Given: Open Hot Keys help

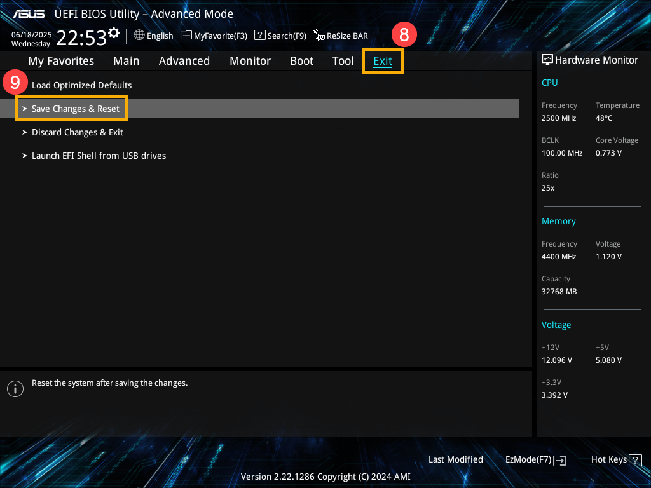Looking at the screenshot, I should pos(608,460).
